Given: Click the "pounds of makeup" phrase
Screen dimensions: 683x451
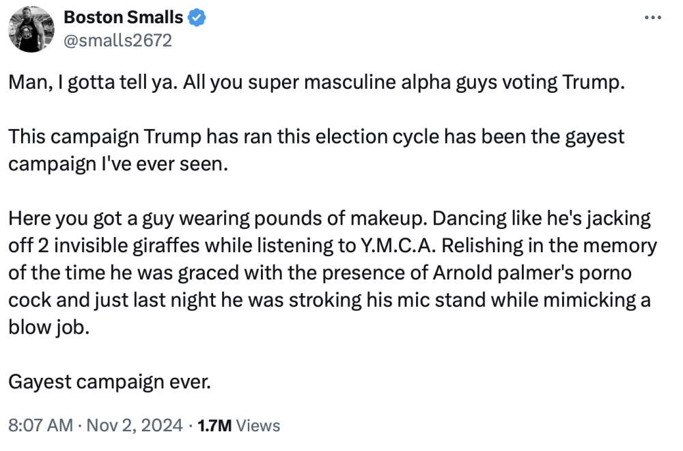Looking at the screenshot, I should tap(351, 220).
